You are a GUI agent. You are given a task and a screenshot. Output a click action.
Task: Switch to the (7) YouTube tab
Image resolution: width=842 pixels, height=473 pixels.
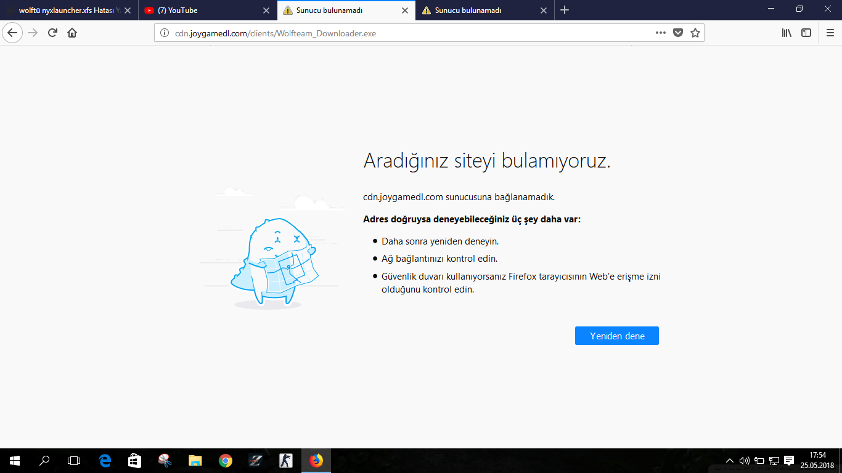point(207,10)
